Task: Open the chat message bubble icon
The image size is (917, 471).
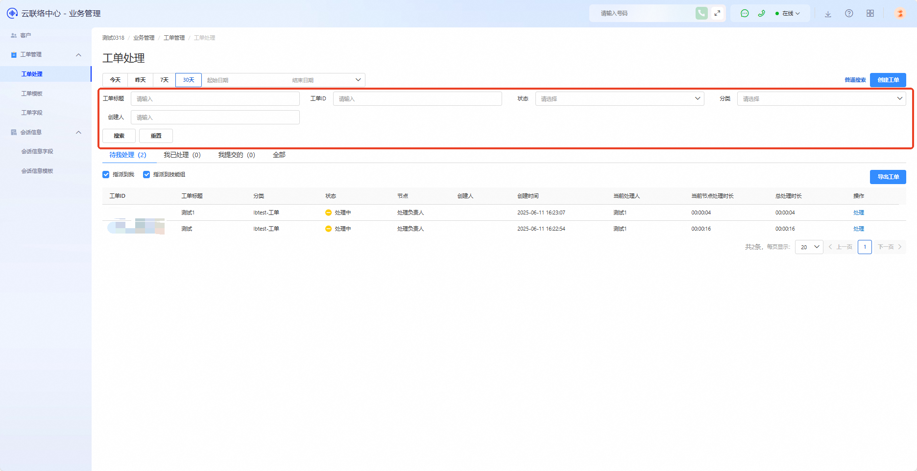Action: [x=745, y=13]
